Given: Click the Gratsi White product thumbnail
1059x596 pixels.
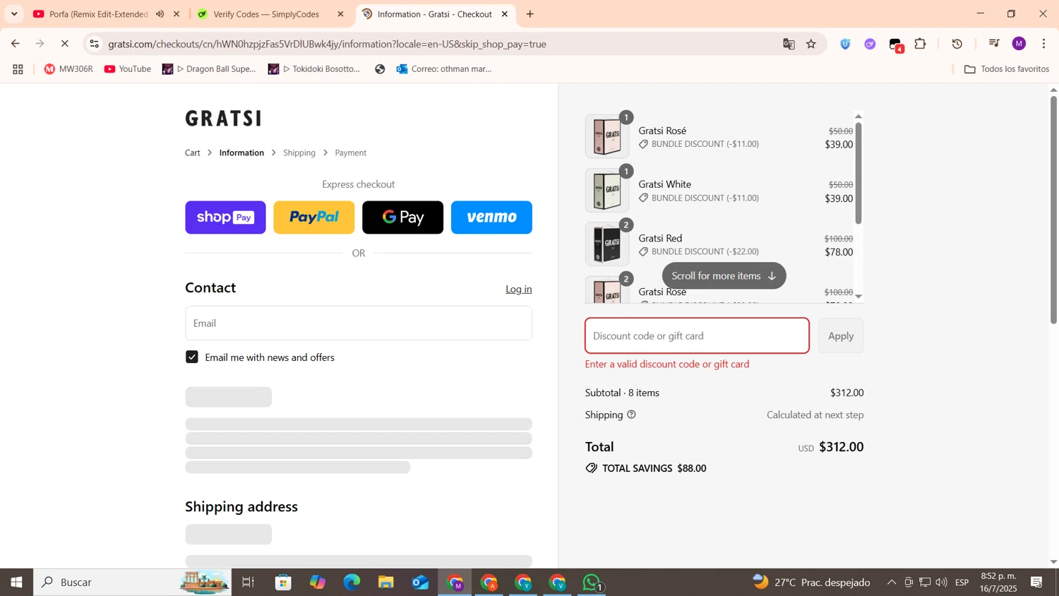Looking at the screenshot, I should pyautogui.click(x=607, y=190).
